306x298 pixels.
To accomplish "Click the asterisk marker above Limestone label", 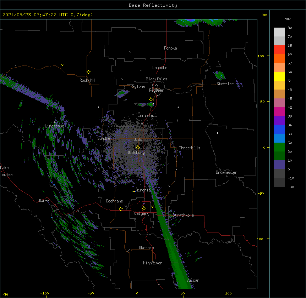I will coord(55,122).
